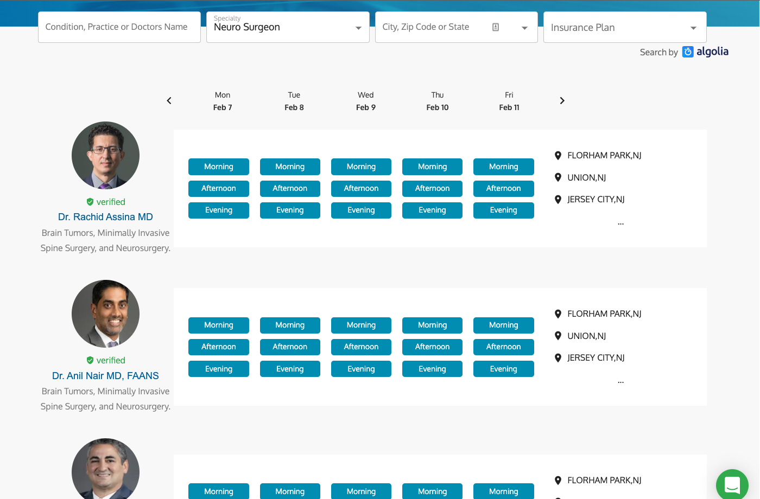Click the Mon Feb 7 column header
The height and width of the screenshot is (499, 760).
[x=223, y=101]
